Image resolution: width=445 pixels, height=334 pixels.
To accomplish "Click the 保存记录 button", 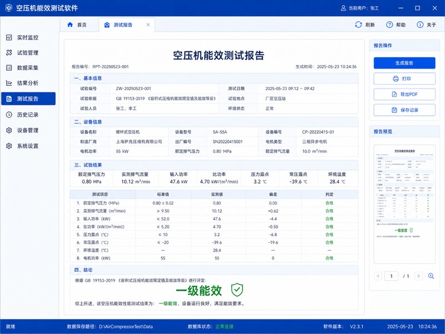I will [404, 110].
